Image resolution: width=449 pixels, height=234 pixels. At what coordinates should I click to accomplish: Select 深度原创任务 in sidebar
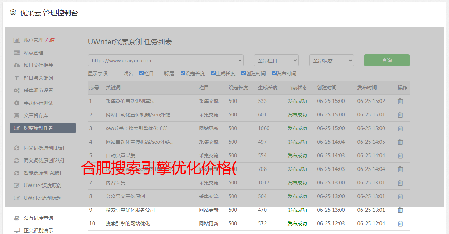43,128
